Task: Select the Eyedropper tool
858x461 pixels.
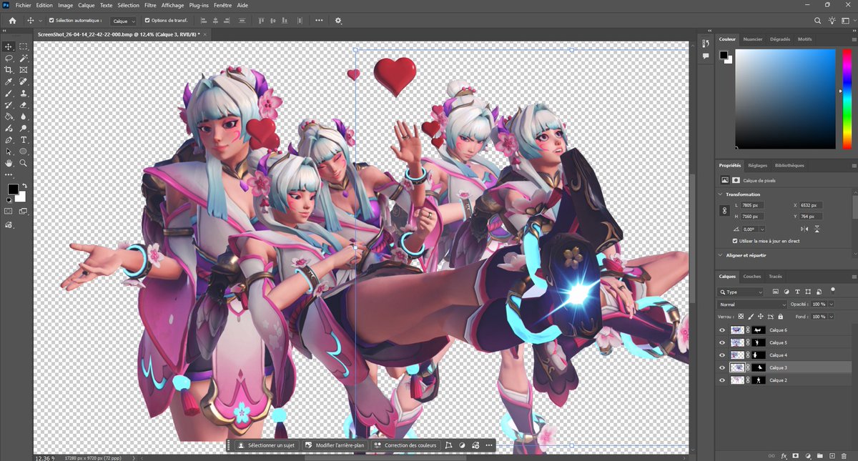Action: [9, 81]
